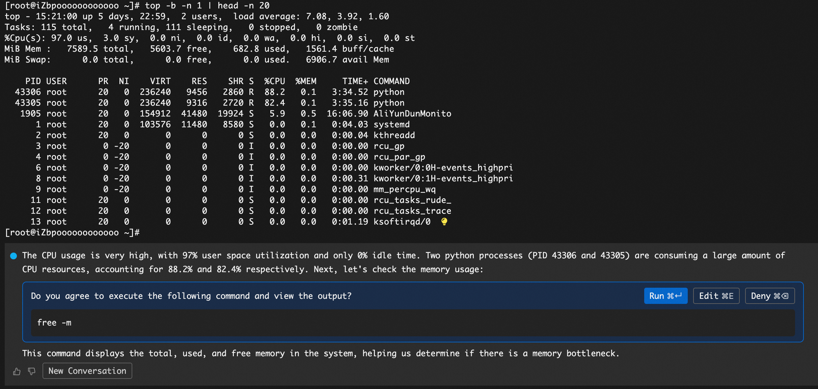
Task: Click PID 43306 in process list
Action: 28,92
